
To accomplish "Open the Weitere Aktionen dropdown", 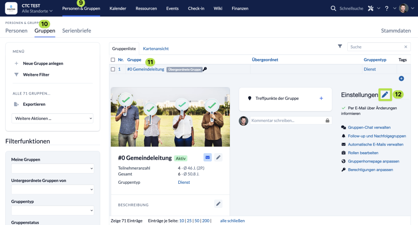I will (52, 118).
